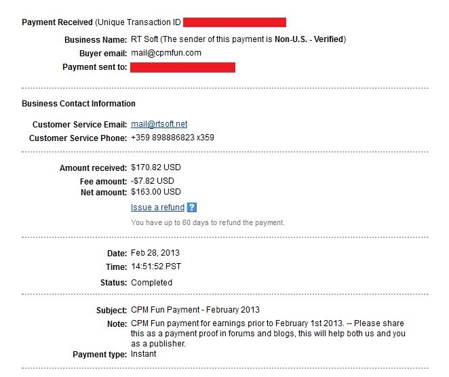
Task: Click the 60 days refund notice text
Action: 208,222
